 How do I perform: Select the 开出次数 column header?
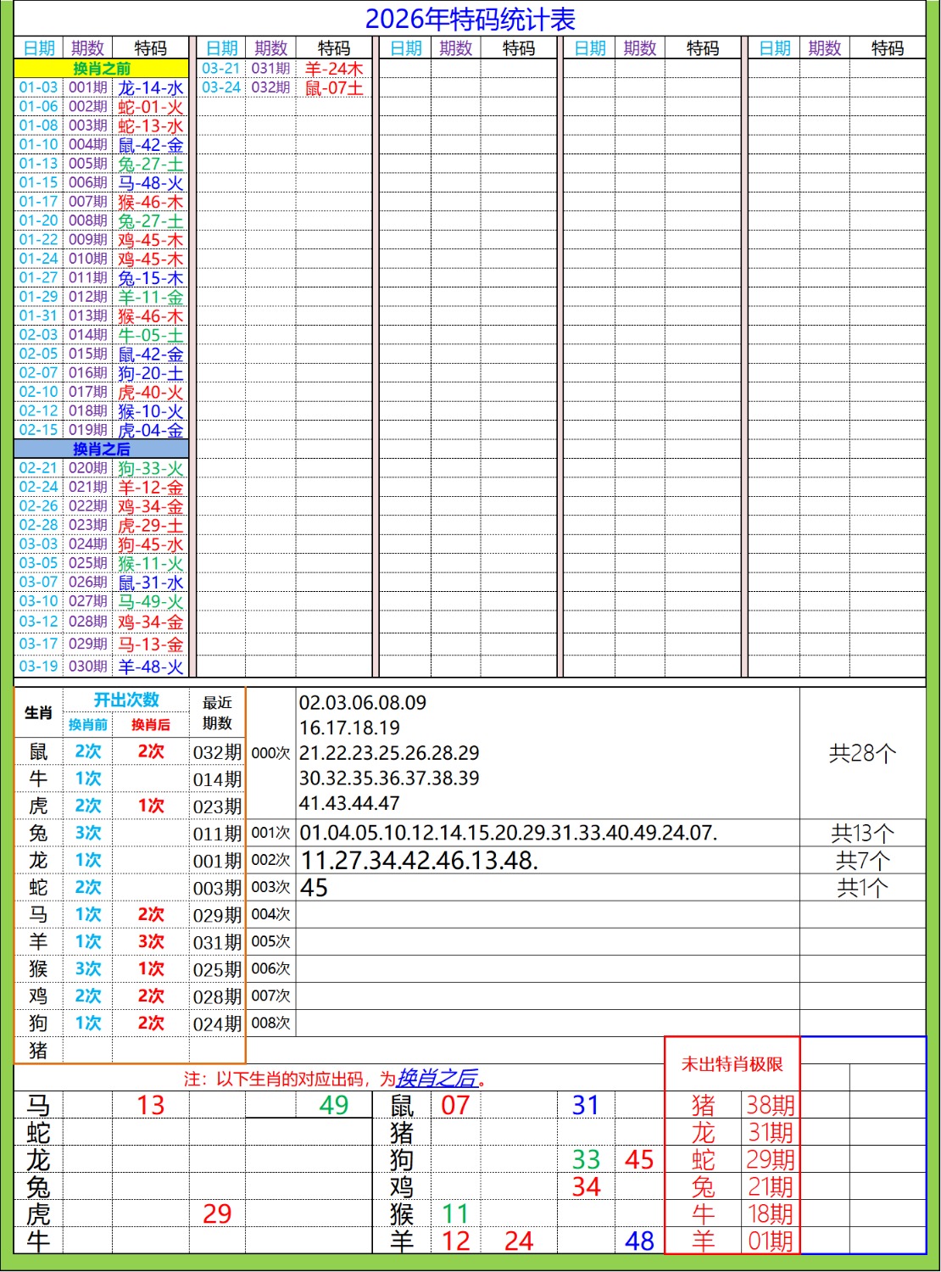tap(125, 700)
